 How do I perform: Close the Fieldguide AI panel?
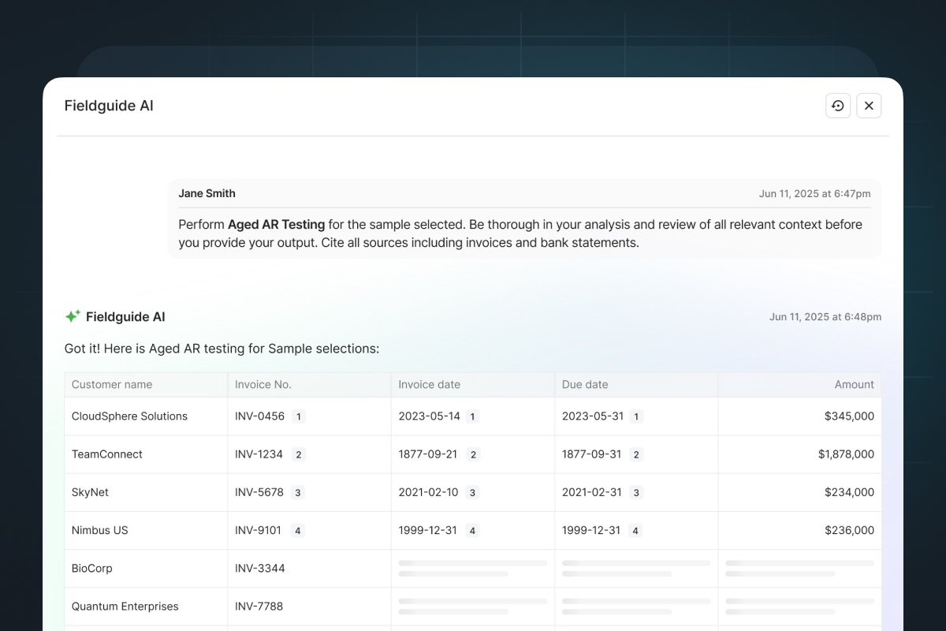click(x=869, y=106)
